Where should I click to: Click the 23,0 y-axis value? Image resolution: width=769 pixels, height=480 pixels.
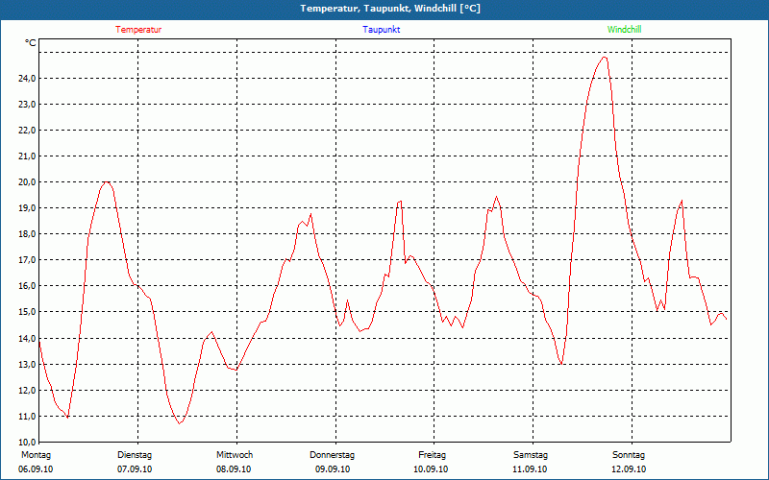(27, 105)
